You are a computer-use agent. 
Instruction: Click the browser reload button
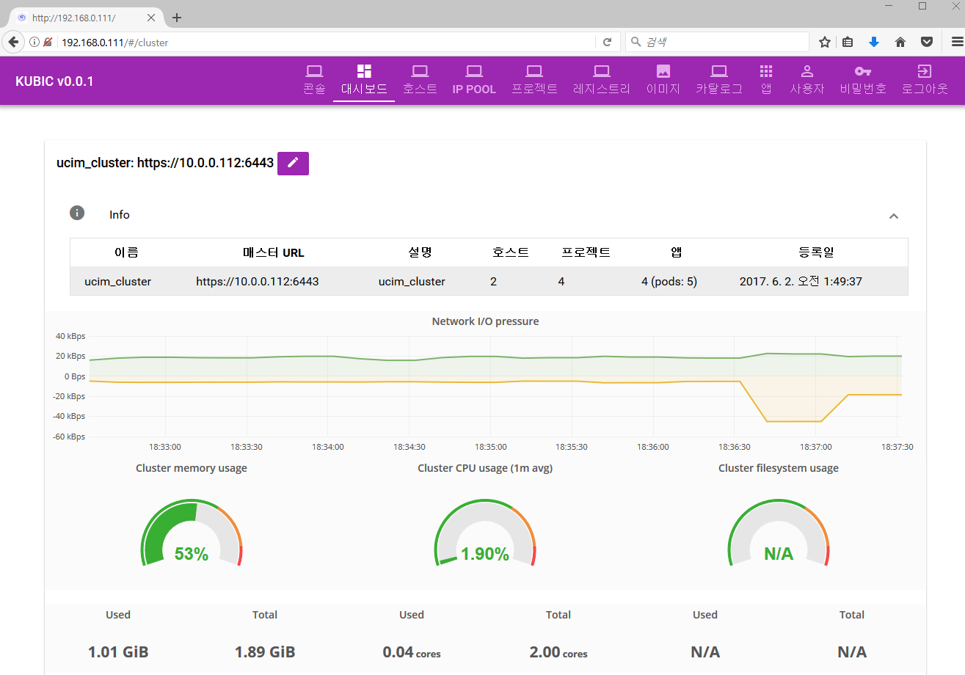tap(607, 43)
